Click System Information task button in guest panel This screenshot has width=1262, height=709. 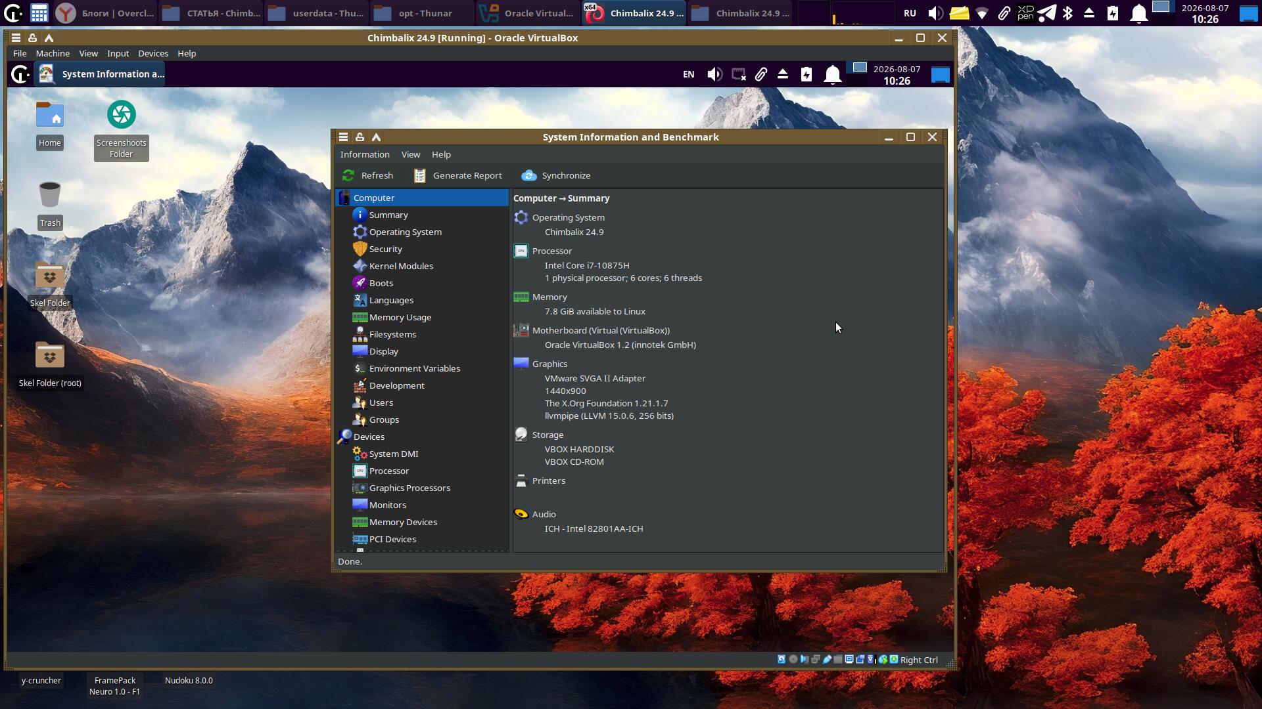pyautogui.click(x=101, y=74)
